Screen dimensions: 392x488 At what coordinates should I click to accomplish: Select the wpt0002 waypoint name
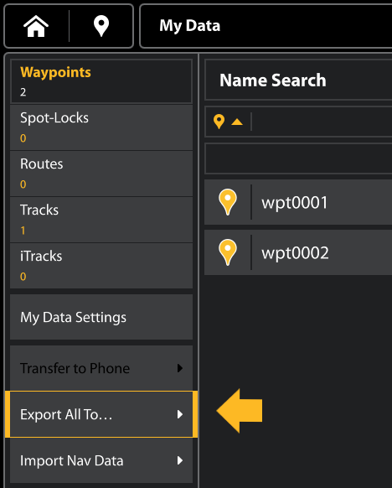pyautogui.click(x=295, y=253)
